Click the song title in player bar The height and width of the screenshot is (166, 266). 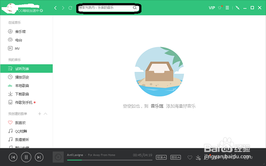pos(102,155)
